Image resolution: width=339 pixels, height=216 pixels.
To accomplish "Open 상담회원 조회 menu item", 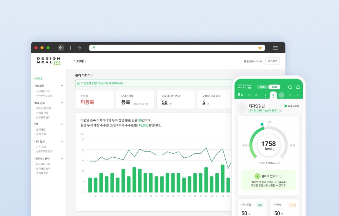I will [x=43, y=91].
